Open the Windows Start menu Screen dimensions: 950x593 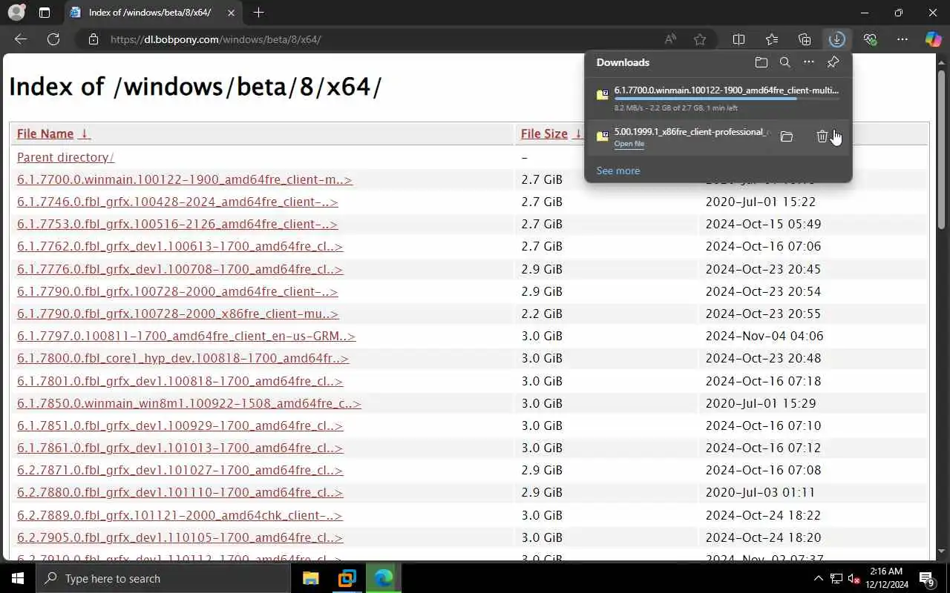[18, 578]
